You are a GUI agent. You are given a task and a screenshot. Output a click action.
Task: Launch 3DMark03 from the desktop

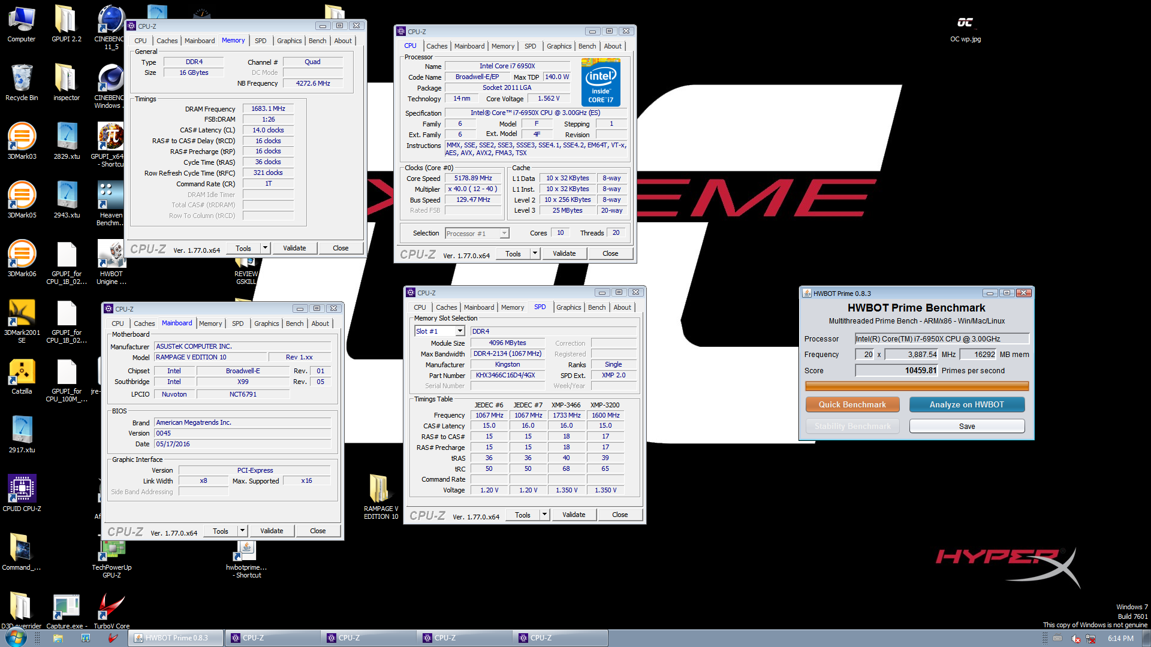click(x=22, y=141)
